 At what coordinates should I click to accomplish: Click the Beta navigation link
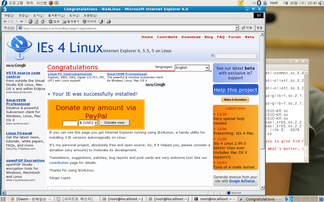click(249, 37)
